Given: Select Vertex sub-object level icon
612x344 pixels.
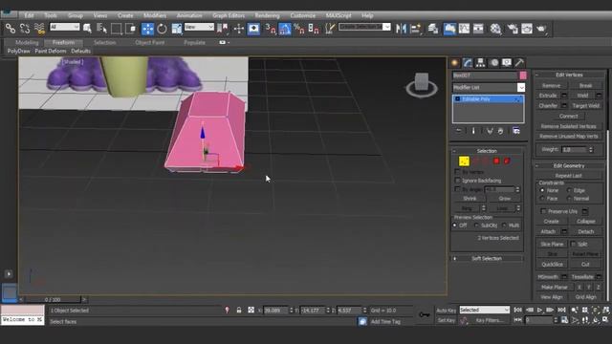Looking at the screenshot, I should (x=464, y=161).
